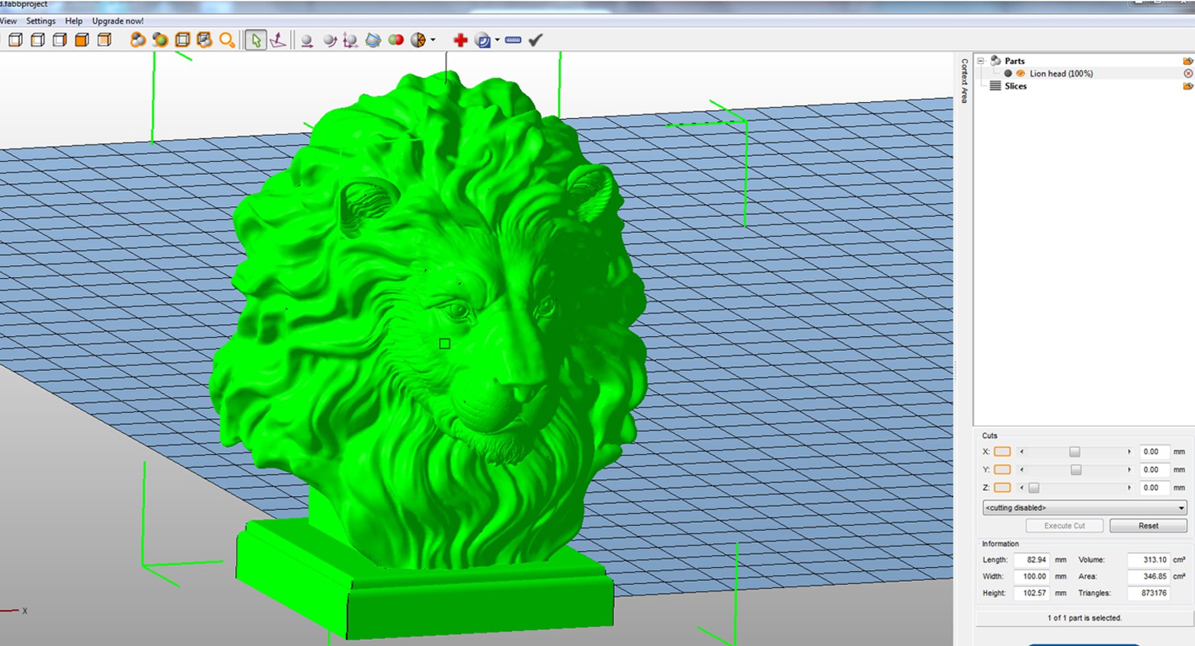Click the Upgrade now! menu item

[x=118, y=21]
